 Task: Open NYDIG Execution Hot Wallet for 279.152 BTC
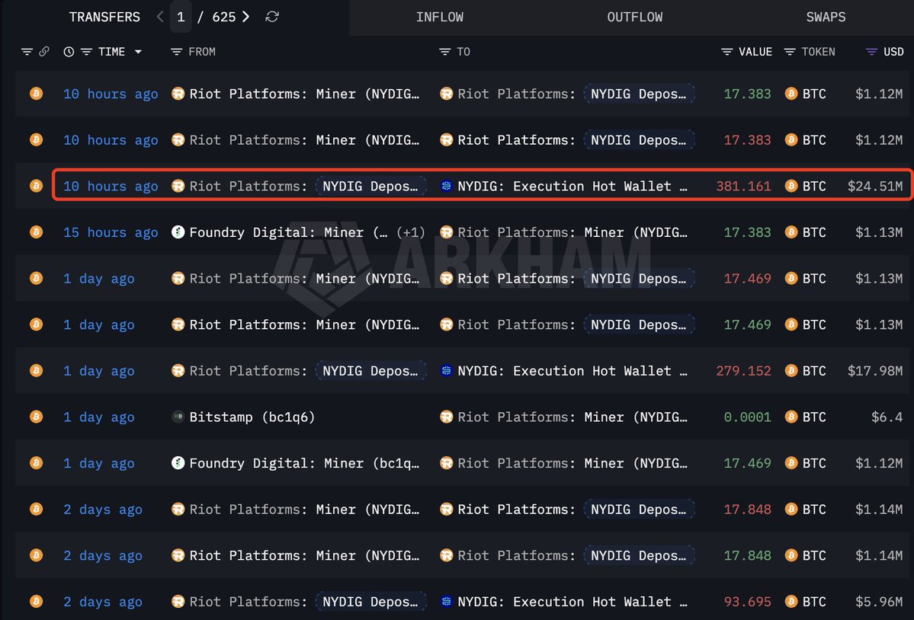(572, 371)
